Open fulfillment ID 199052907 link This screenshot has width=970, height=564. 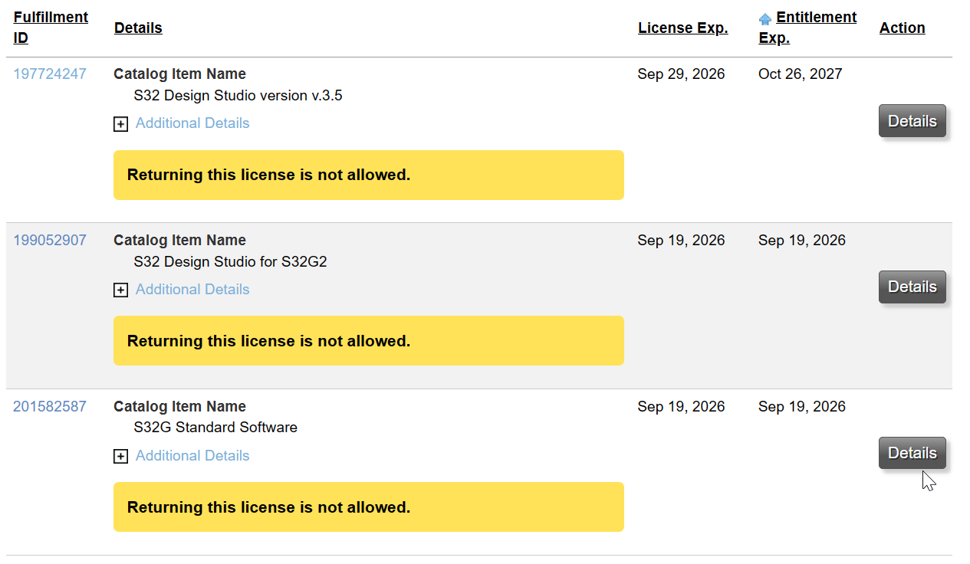click(50, 240)
